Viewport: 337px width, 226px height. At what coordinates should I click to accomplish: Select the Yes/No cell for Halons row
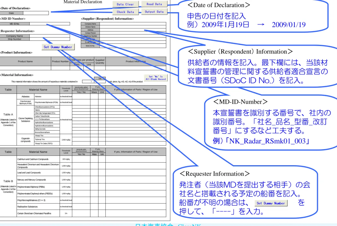(81, 110)
